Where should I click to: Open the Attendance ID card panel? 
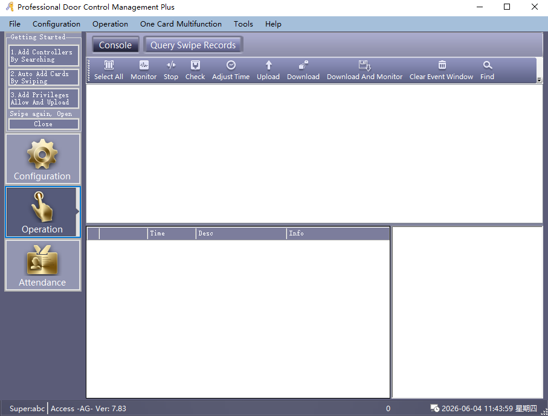coord(43,266)
